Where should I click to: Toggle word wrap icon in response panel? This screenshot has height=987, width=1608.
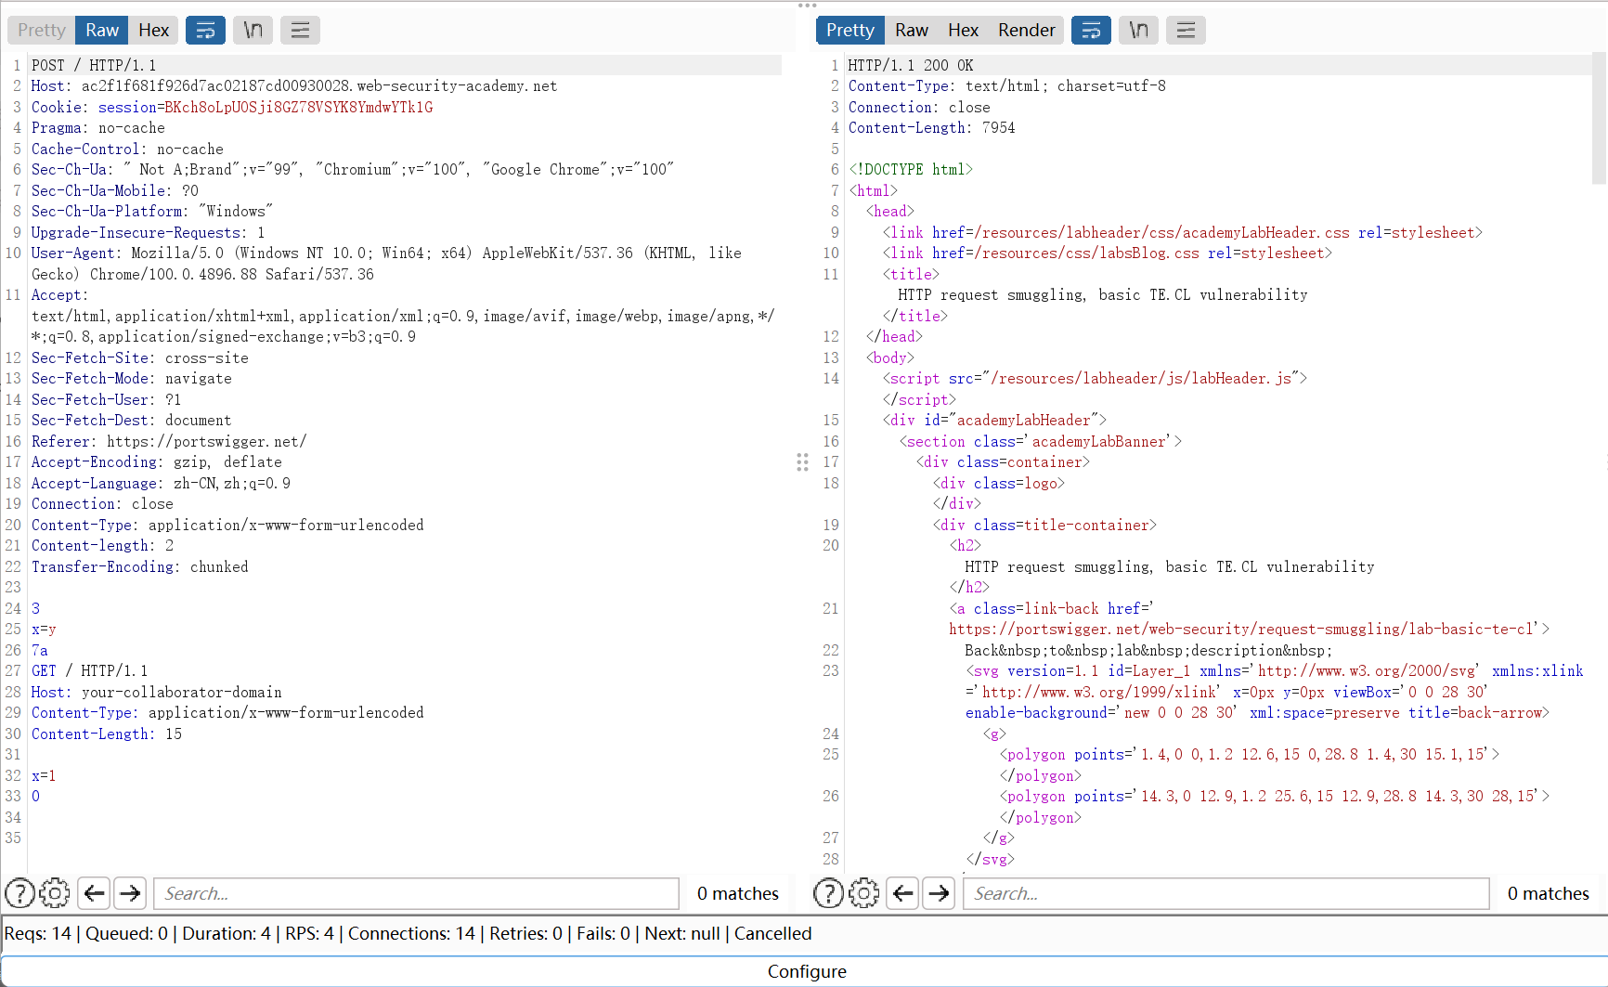pyautogui.click(x=1092, y=30)
